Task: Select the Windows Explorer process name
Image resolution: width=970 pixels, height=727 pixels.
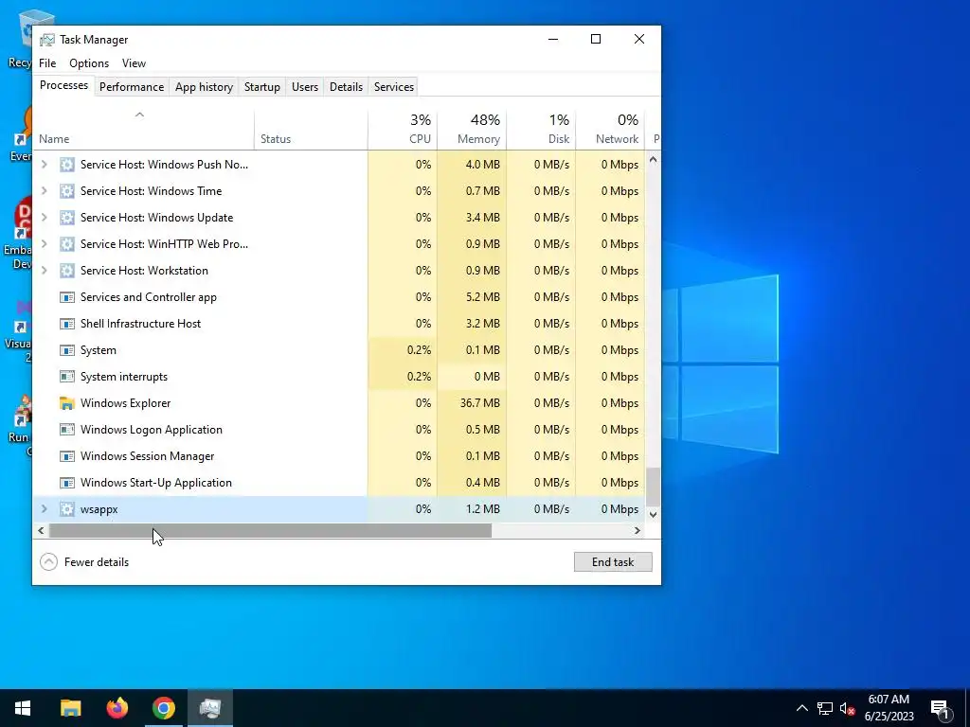Action: coord(126,403)
